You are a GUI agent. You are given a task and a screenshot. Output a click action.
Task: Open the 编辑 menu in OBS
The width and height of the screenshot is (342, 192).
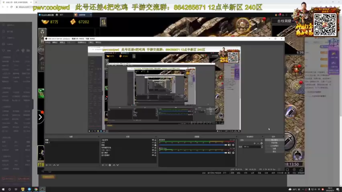click(x=55, y=42)
